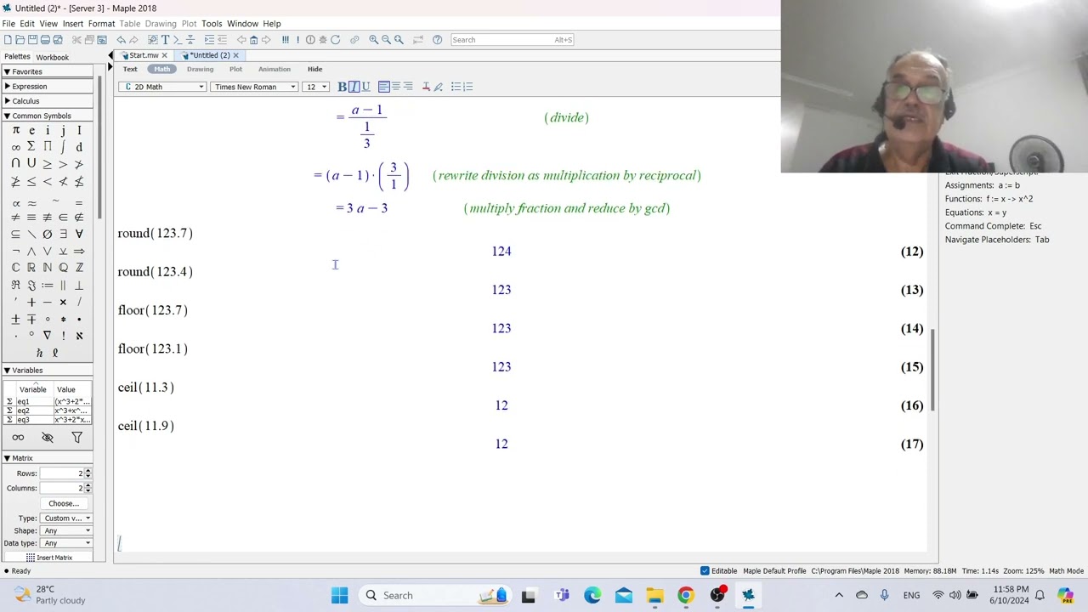The height and width of the screenshot is (612, 1088).
Task: Open the matrix Shape dropdown
Action: 66,530
